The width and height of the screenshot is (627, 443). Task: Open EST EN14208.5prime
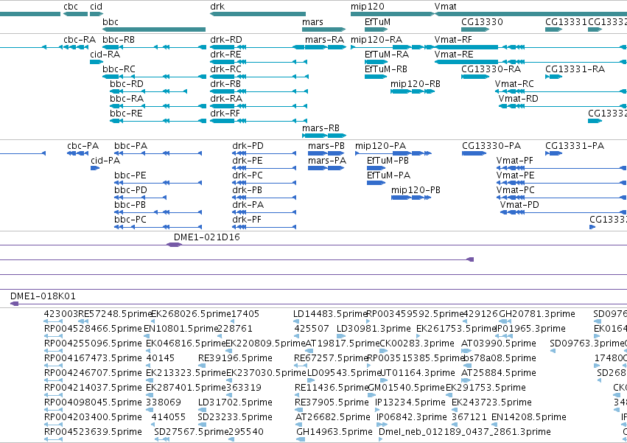point(528,418)
